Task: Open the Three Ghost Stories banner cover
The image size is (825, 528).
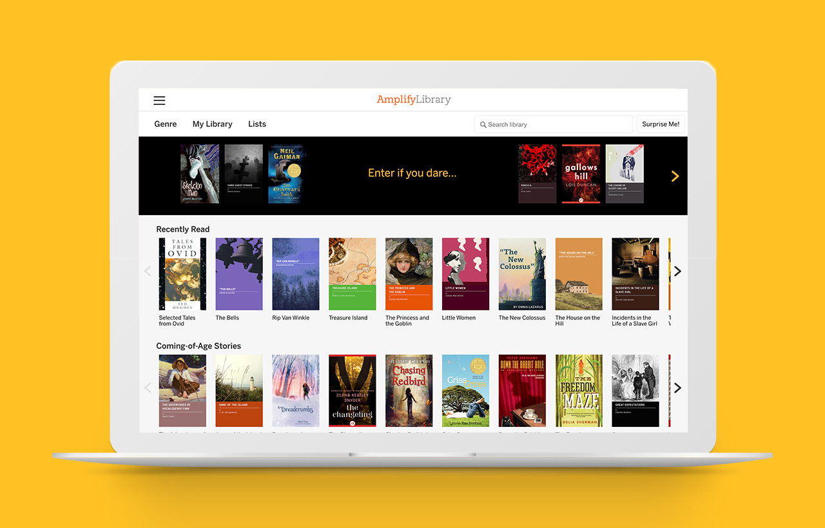Action: point(244,174)
